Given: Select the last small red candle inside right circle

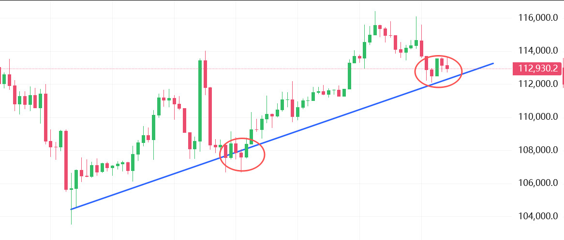Looking at the screenshot, I should [x=447, y=67].
